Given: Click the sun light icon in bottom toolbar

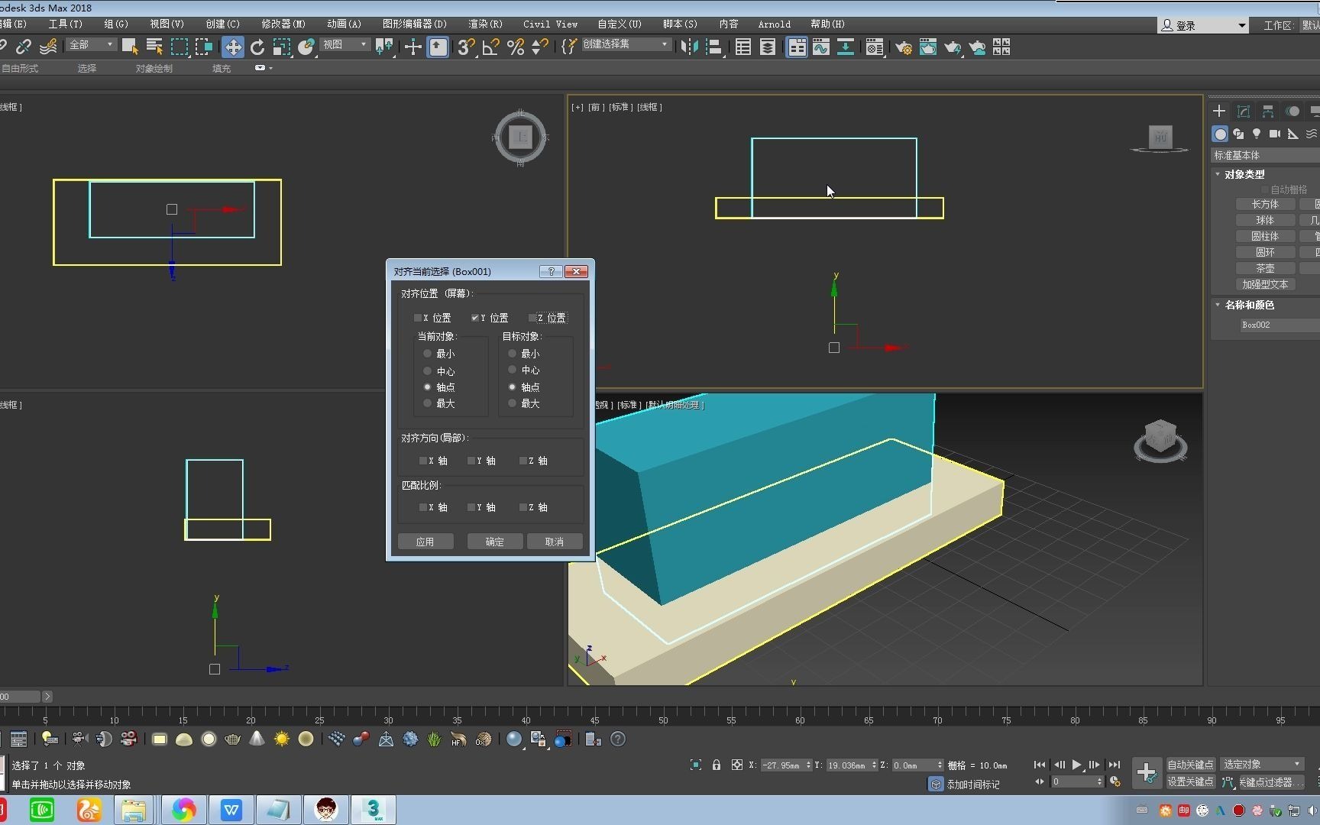Looking at the screenshot, I should [282, 739].
